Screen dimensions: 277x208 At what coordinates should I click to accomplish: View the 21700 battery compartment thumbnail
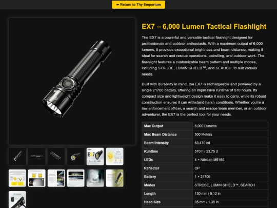115,178
